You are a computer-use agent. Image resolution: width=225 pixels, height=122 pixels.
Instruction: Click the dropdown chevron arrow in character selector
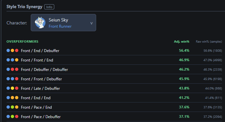pyautogui.click(x=92, y=23)
